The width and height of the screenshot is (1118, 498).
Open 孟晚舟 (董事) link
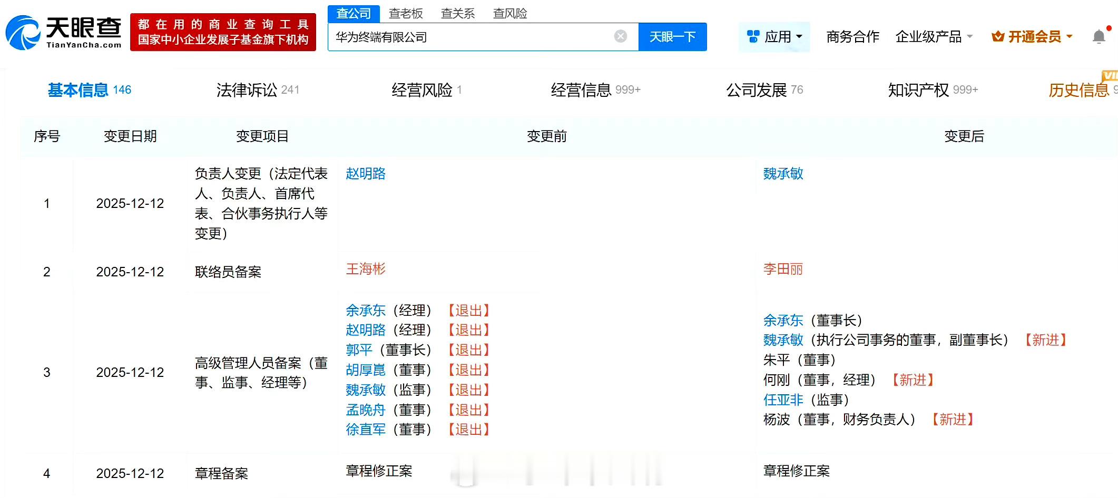[x=366, y=410]
